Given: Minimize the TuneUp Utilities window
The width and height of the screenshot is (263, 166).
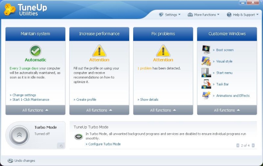Looking at the screenshot, I should [243, 3].
